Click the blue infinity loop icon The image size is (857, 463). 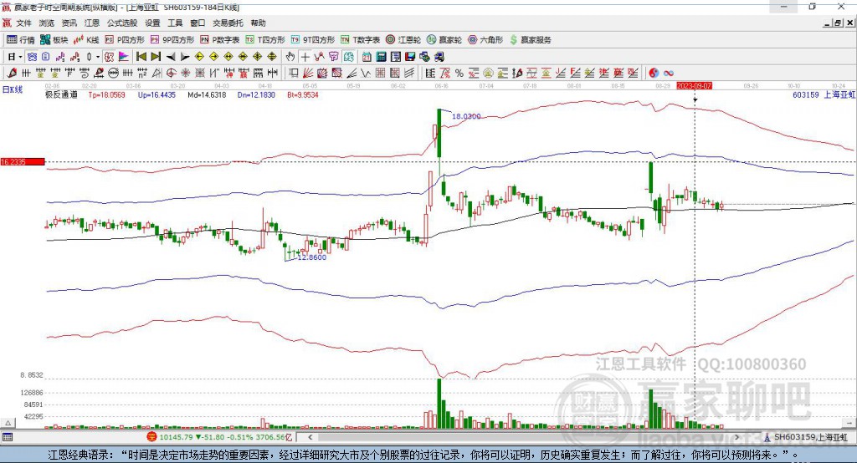tap(669, 74)
